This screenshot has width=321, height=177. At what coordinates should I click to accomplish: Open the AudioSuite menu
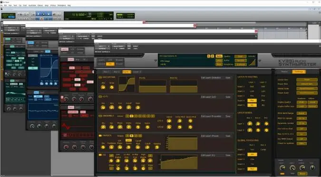tap(32, 5)
